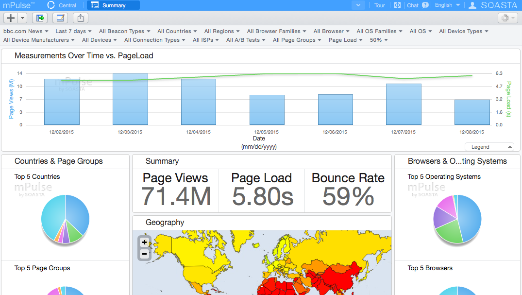Open the All OS filter
Image resolution: width=522 pixels, height=295 pixels.
click(x=421, y=31)
